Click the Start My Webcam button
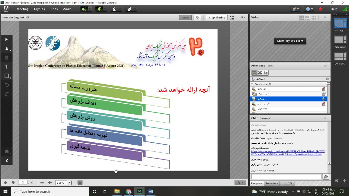Screen dimensions: 349x196 290,41
